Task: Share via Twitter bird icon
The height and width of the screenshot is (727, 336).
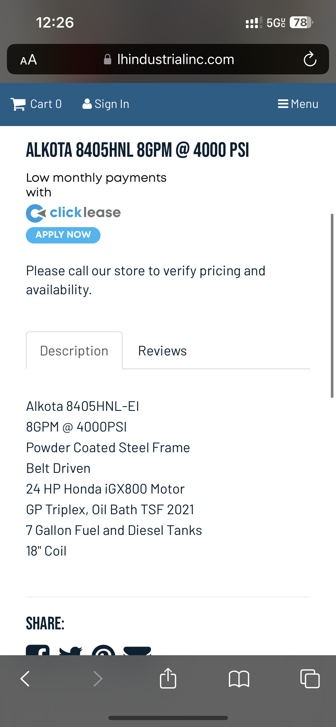Action: pyautogui.click(x=71, y=650)
